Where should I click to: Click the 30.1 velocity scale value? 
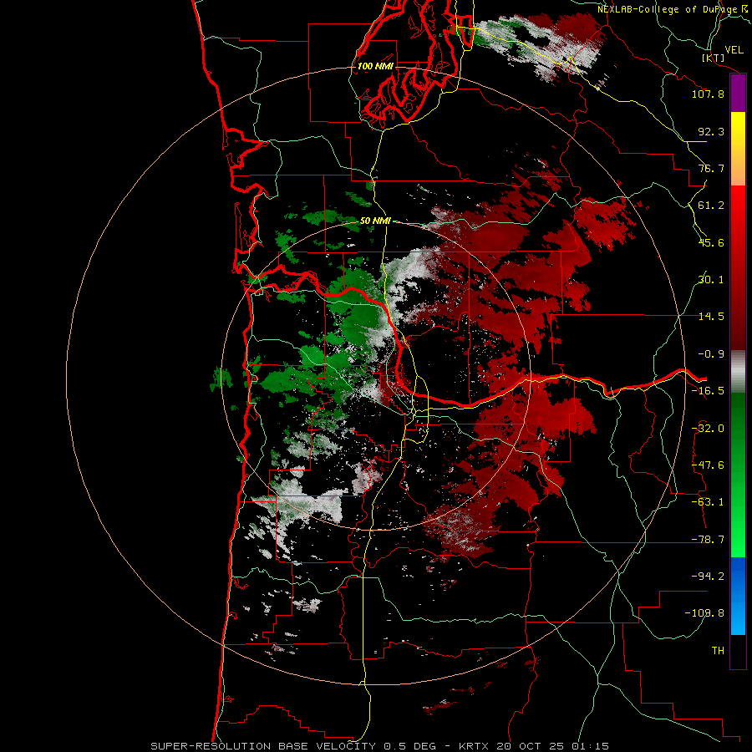click(x=711, y=280)
